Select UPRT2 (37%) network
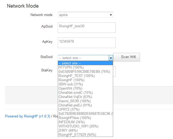 (85, 109)
